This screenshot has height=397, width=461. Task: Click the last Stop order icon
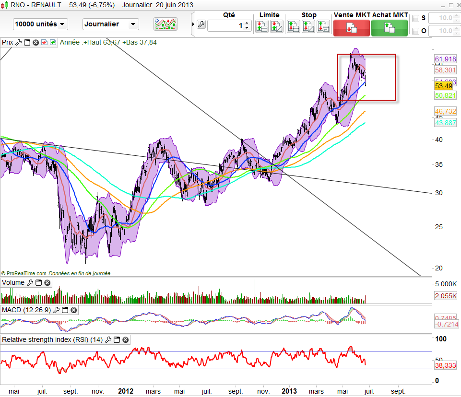pyautogui.click(x=324, y=26)
